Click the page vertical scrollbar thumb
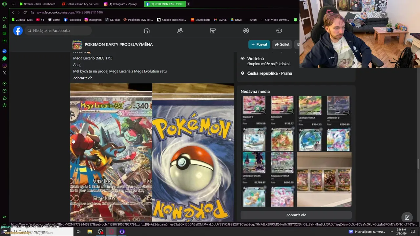The image size is (420, 236). (x=418, y=163)
